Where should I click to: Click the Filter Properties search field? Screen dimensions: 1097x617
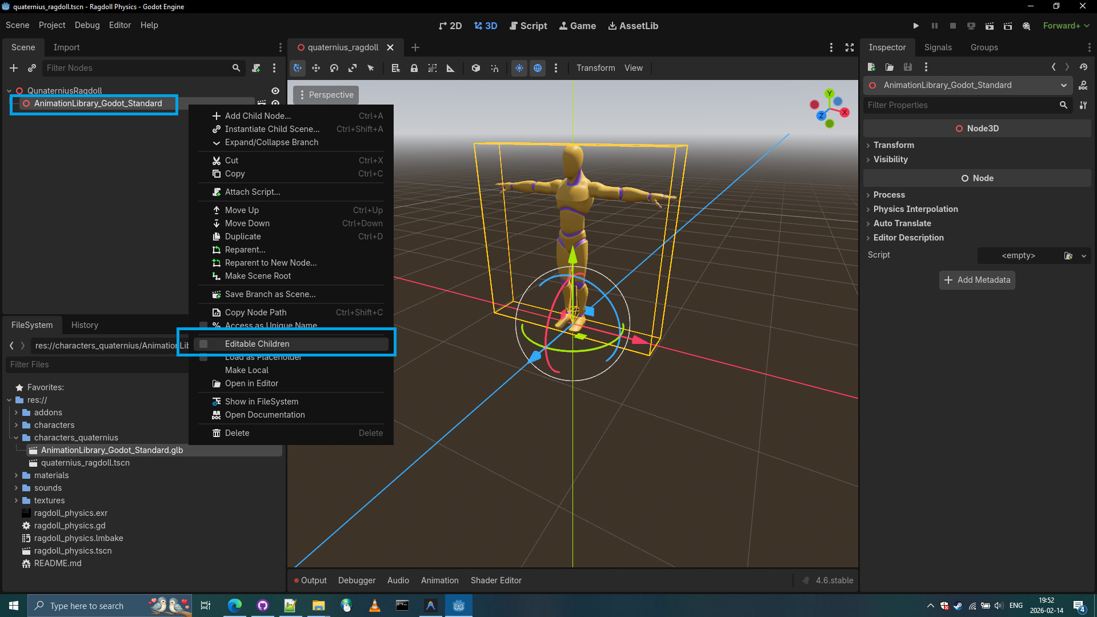coord(960,105)
